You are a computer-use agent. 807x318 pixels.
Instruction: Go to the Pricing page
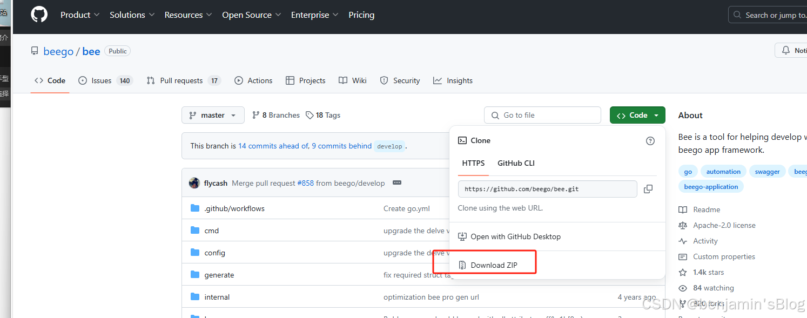[x=361, y=15]
